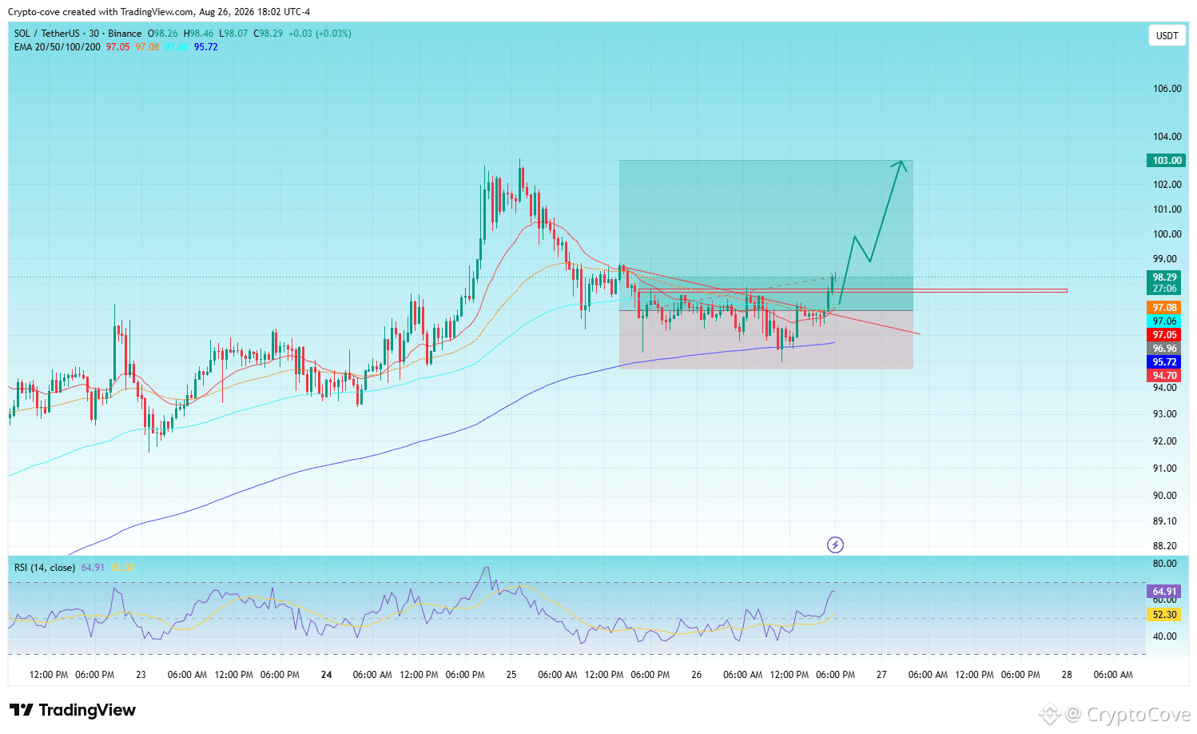
Task: Click the orange 97.08 price axis label
Action: point(1165,308)
